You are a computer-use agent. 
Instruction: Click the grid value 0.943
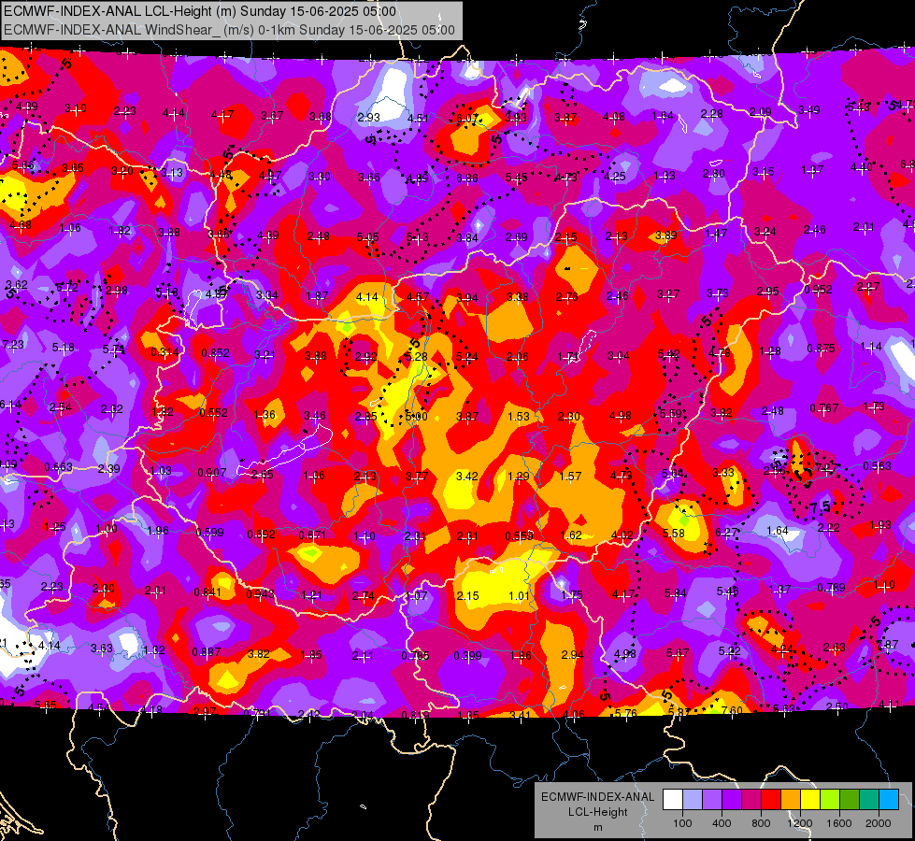pos(260,594)
